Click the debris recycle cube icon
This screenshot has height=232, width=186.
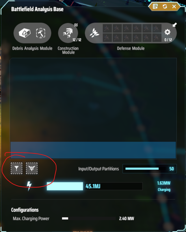tap(25, 33)
